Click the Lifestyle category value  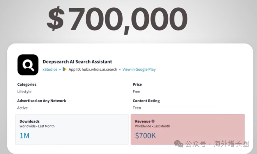[x=24, y=92]
